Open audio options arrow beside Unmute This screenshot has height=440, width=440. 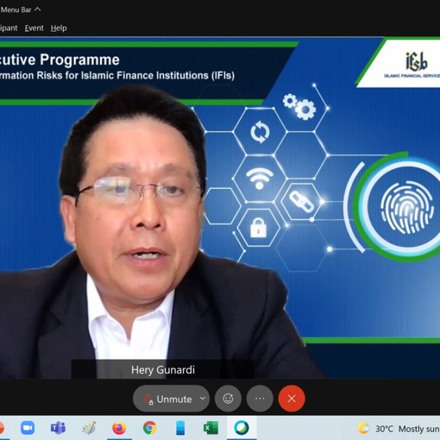tap(202, 399)
